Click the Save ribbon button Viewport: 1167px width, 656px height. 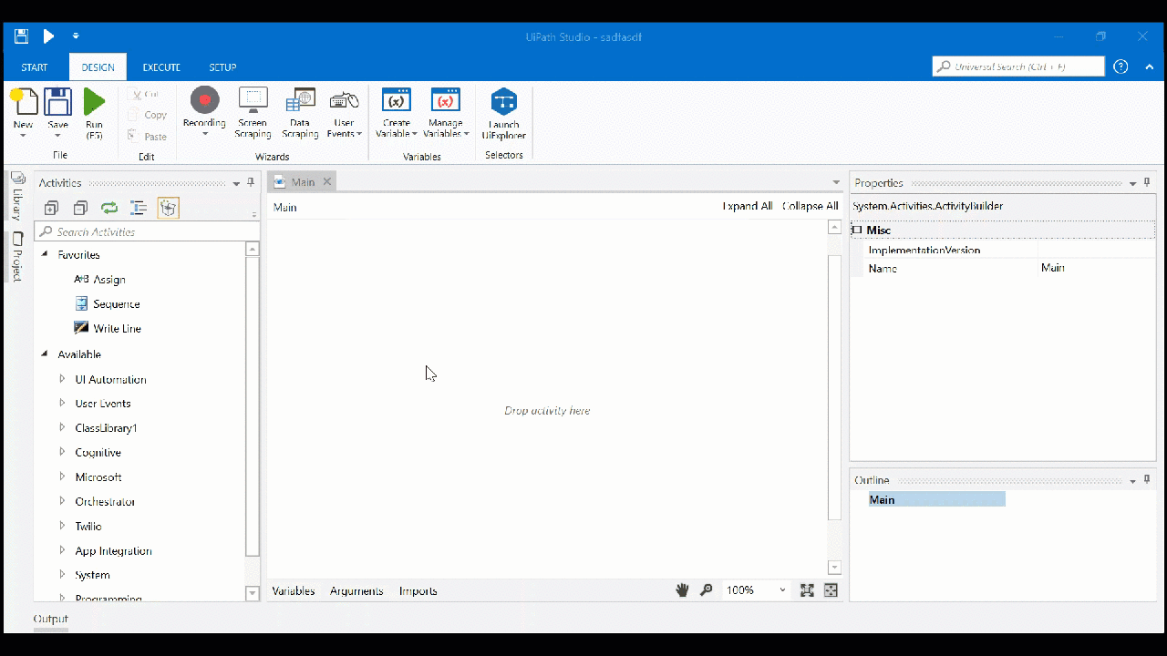pyautogui.click(x=57, y=113)
